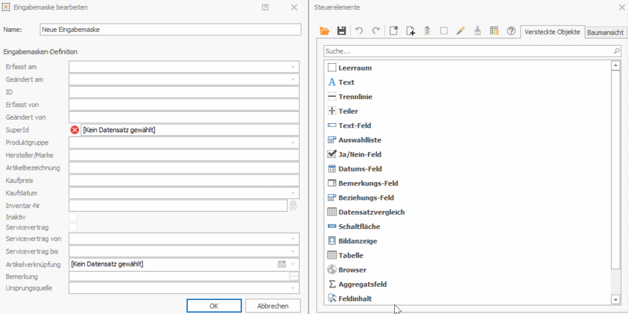Click the Suche search box
Viewport: 628px width, 314px height.
[473, 51]
